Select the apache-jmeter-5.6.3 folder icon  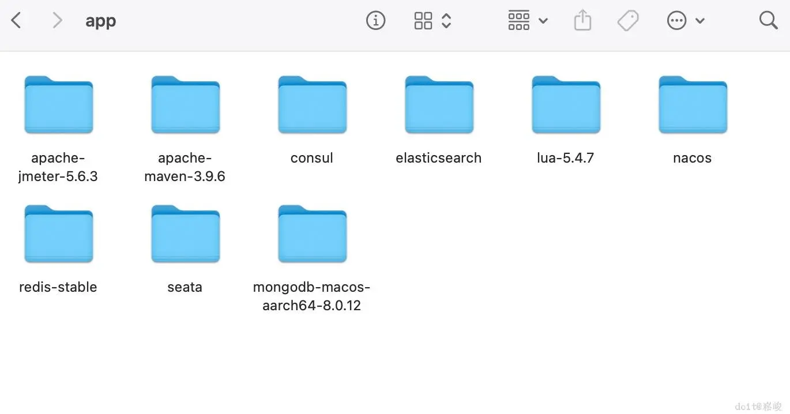58,104
